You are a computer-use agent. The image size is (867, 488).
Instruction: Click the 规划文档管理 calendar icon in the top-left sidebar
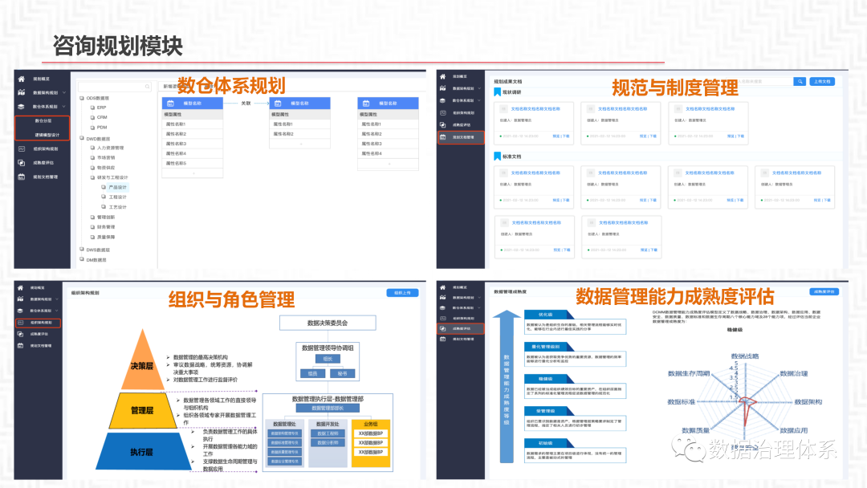pos(22,176)
